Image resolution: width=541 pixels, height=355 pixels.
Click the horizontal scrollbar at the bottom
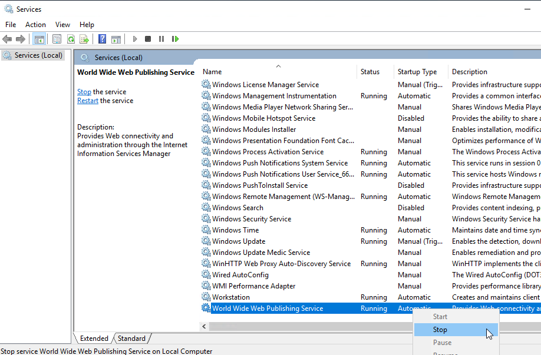pos(295,326)
